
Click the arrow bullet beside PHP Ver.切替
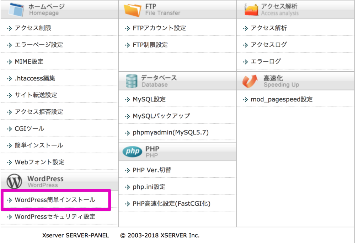[x=128, y=170]
